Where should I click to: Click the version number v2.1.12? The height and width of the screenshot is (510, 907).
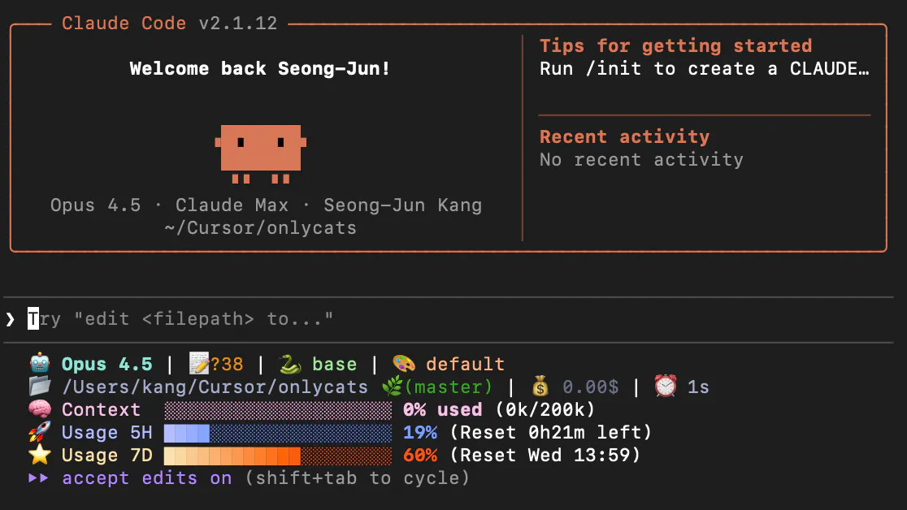[238, 23]
